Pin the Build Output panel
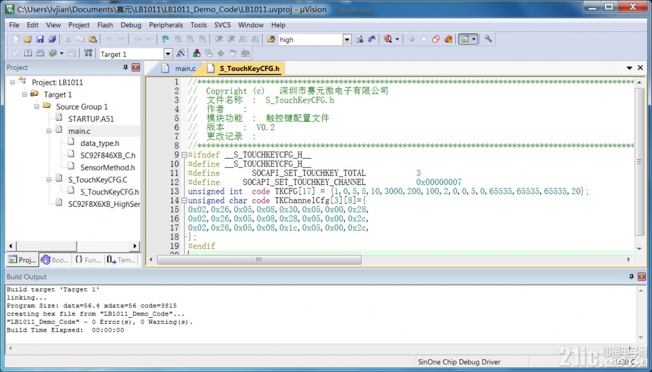 631,277
